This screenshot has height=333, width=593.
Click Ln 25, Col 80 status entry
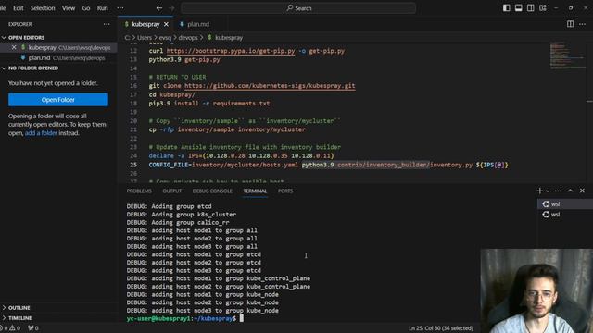tap(441, 328)
